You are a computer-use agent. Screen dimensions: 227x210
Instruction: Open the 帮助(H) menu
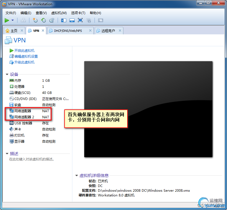95,13
